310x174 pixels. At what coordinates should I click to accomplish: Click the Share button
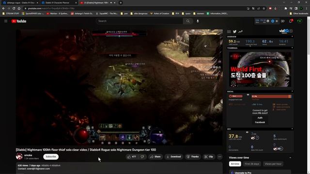155,157
